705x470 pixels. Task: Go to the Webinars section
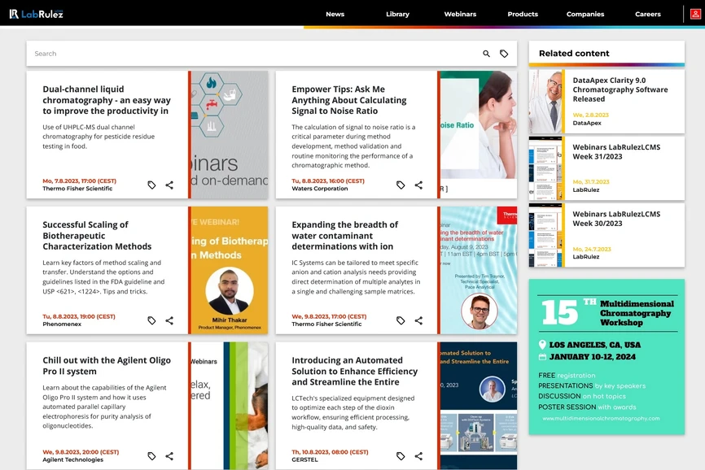point(460,14)
